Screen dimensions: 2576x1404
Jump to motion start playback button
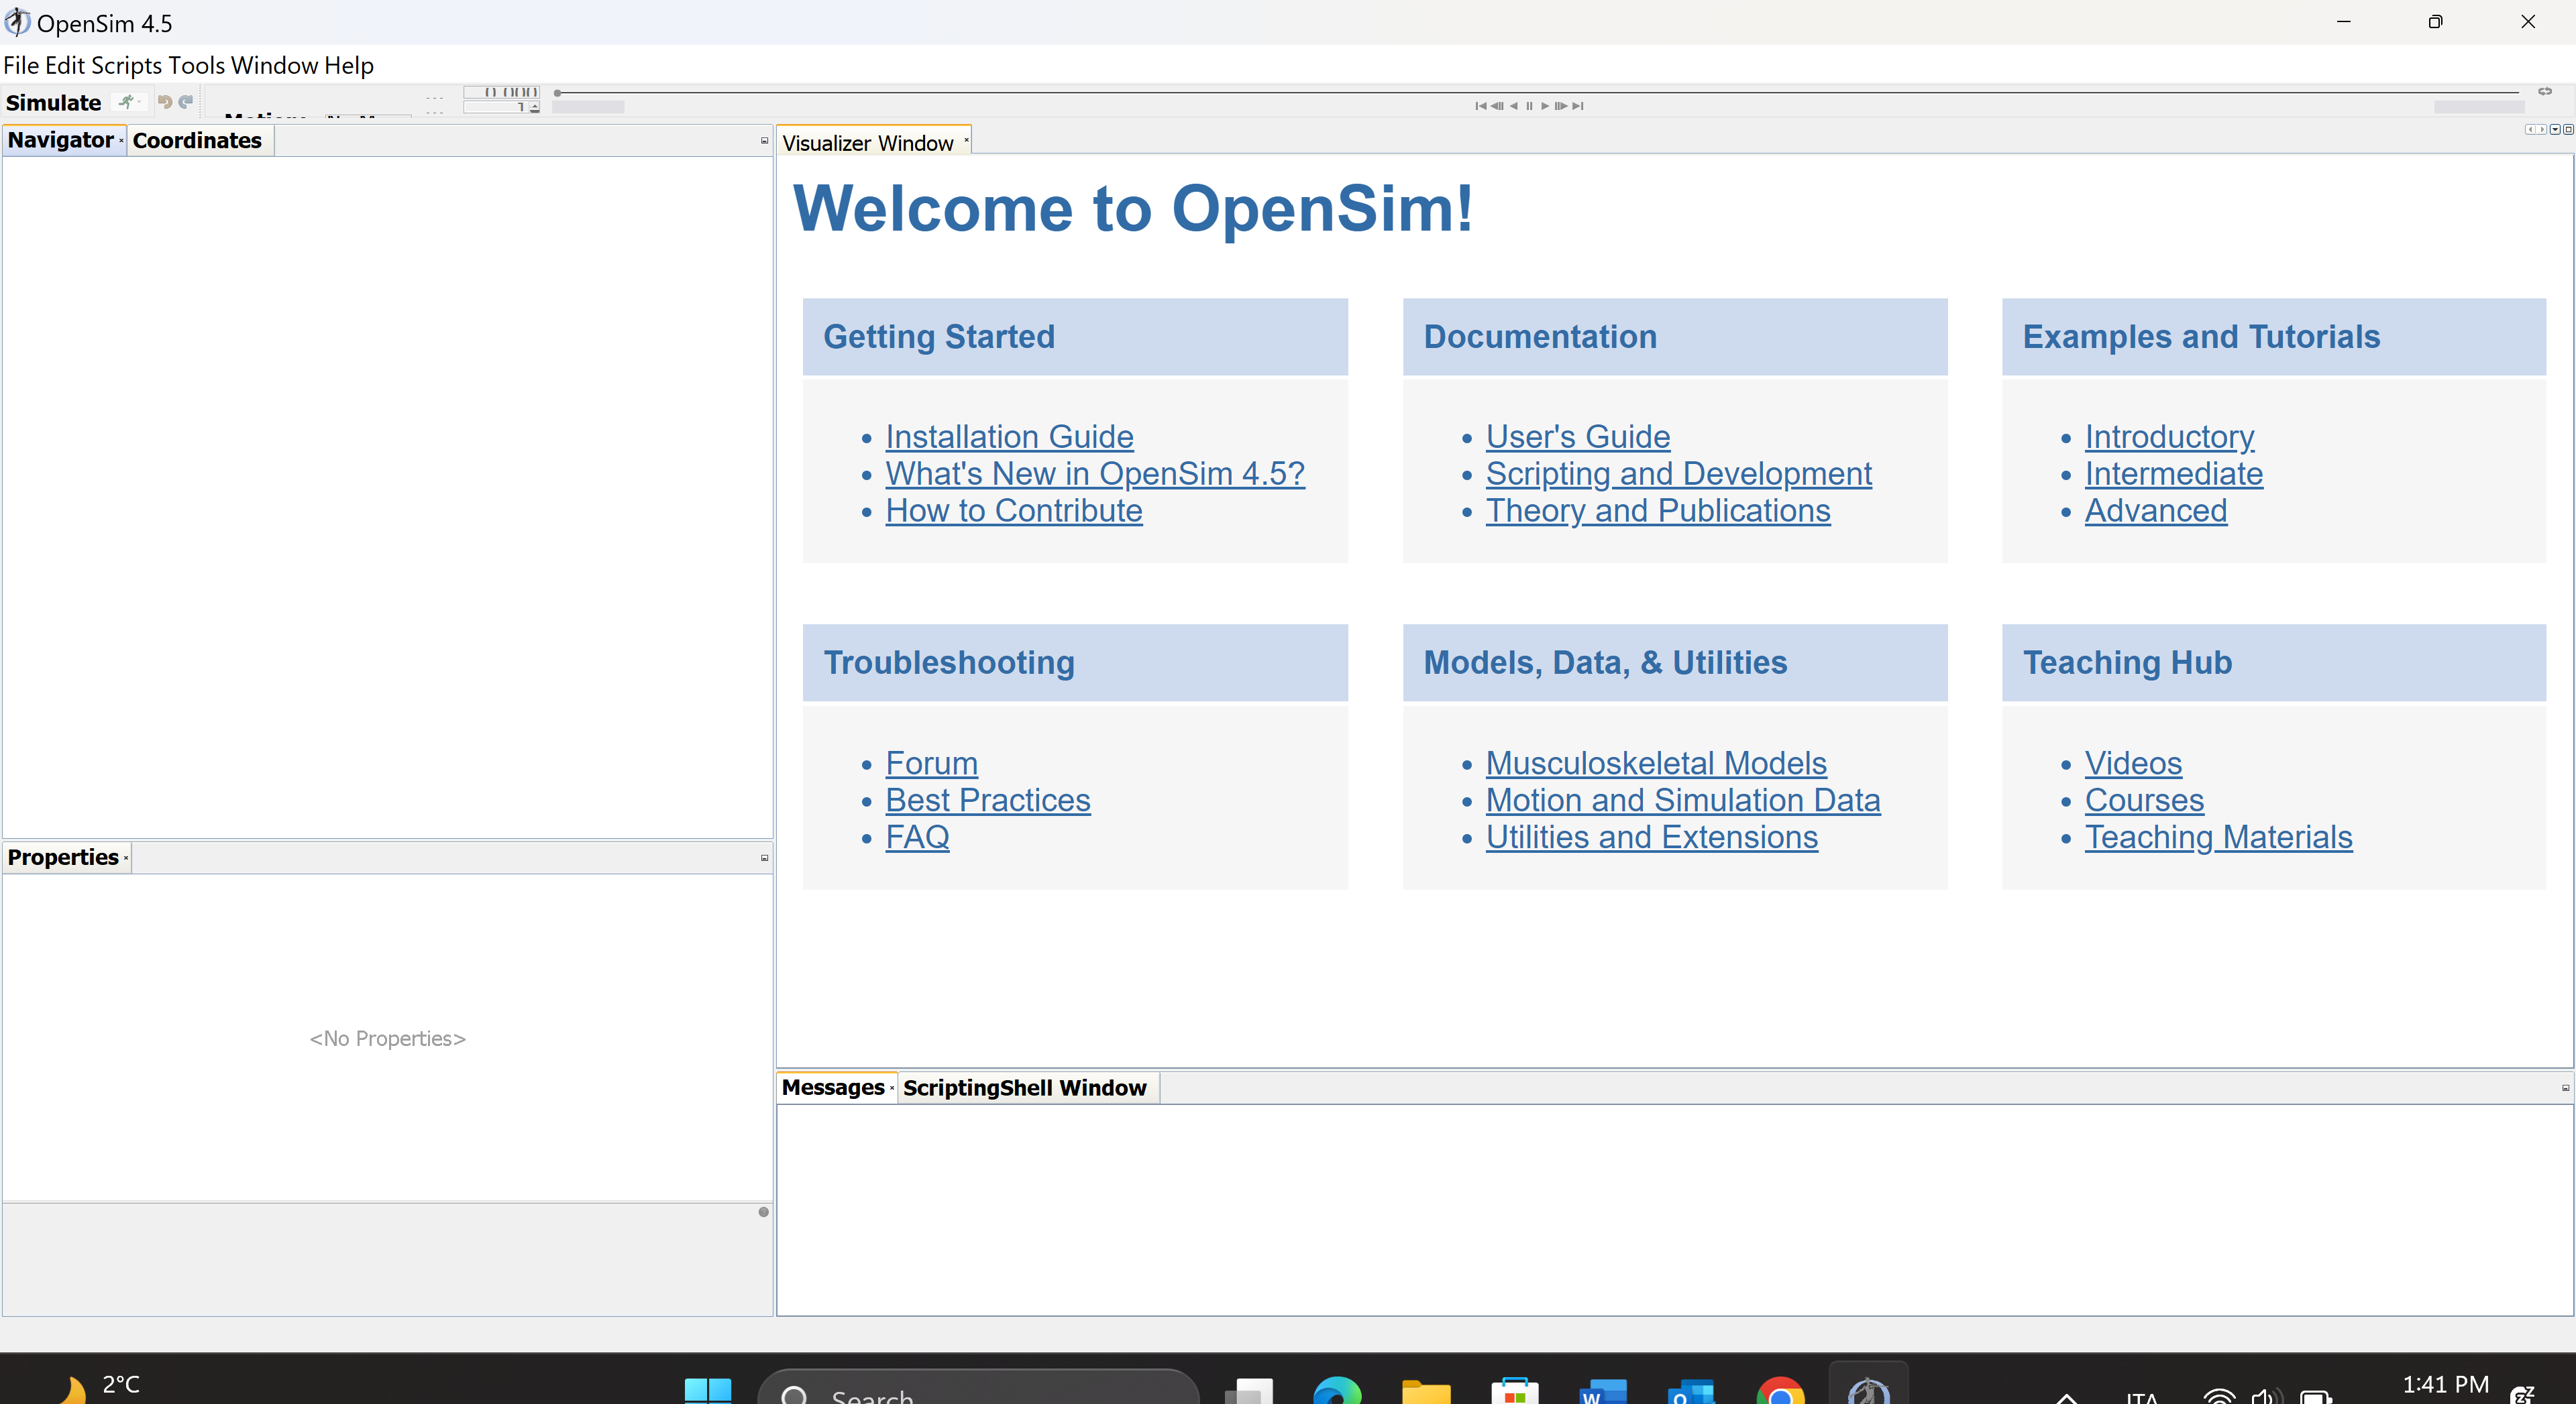click(1481, 106)
